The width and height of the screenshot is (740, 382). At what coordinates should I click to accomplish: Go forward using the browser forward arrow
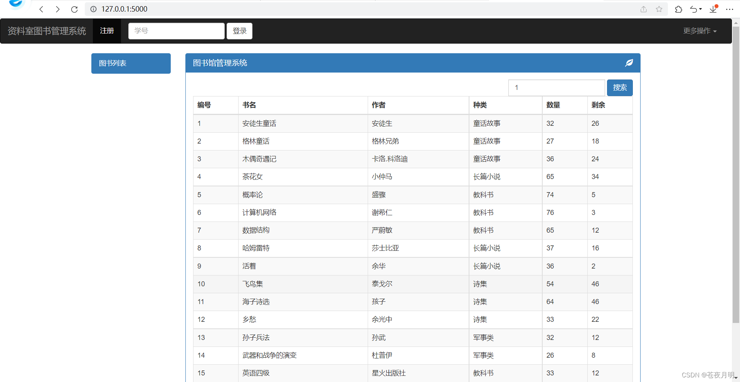(58, 9)
